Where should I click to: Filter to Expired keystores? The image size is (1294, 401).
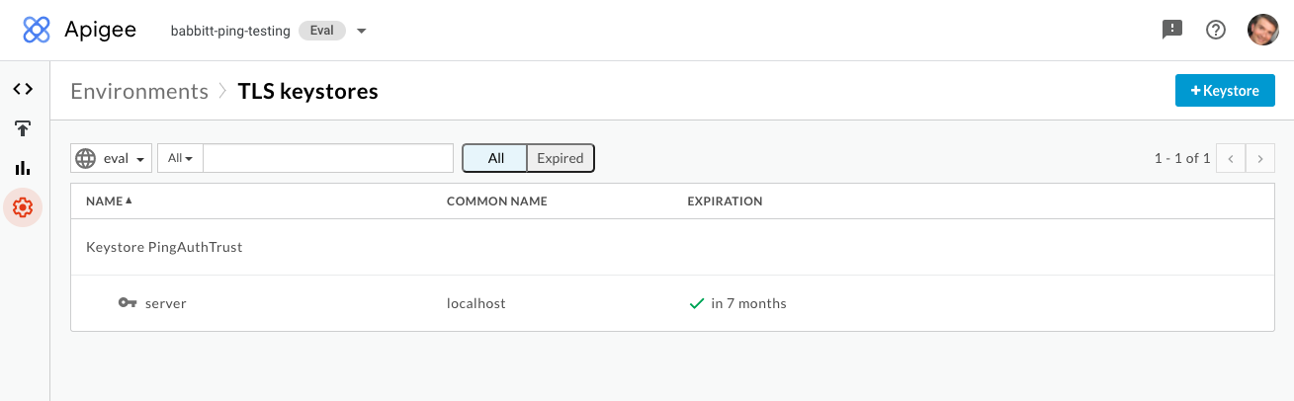(560, 158)
